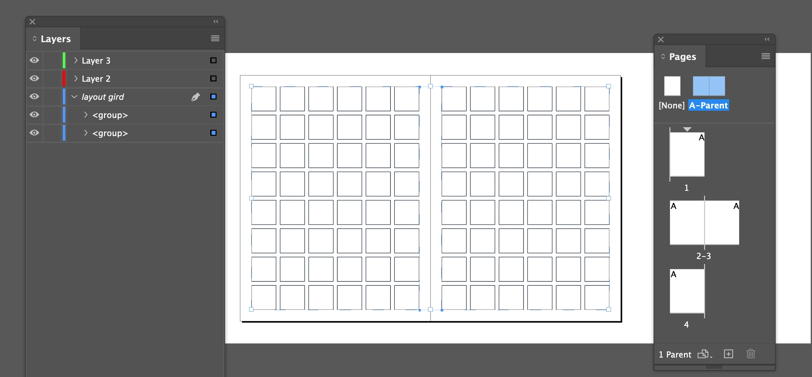812x377 pixels.
Task: Click the pen icon on layout gird layer
Action: (x=195, y=97)
